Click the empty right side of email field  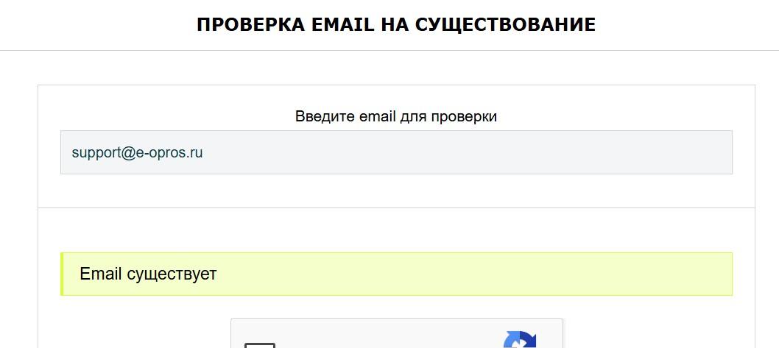click(589, 152)
